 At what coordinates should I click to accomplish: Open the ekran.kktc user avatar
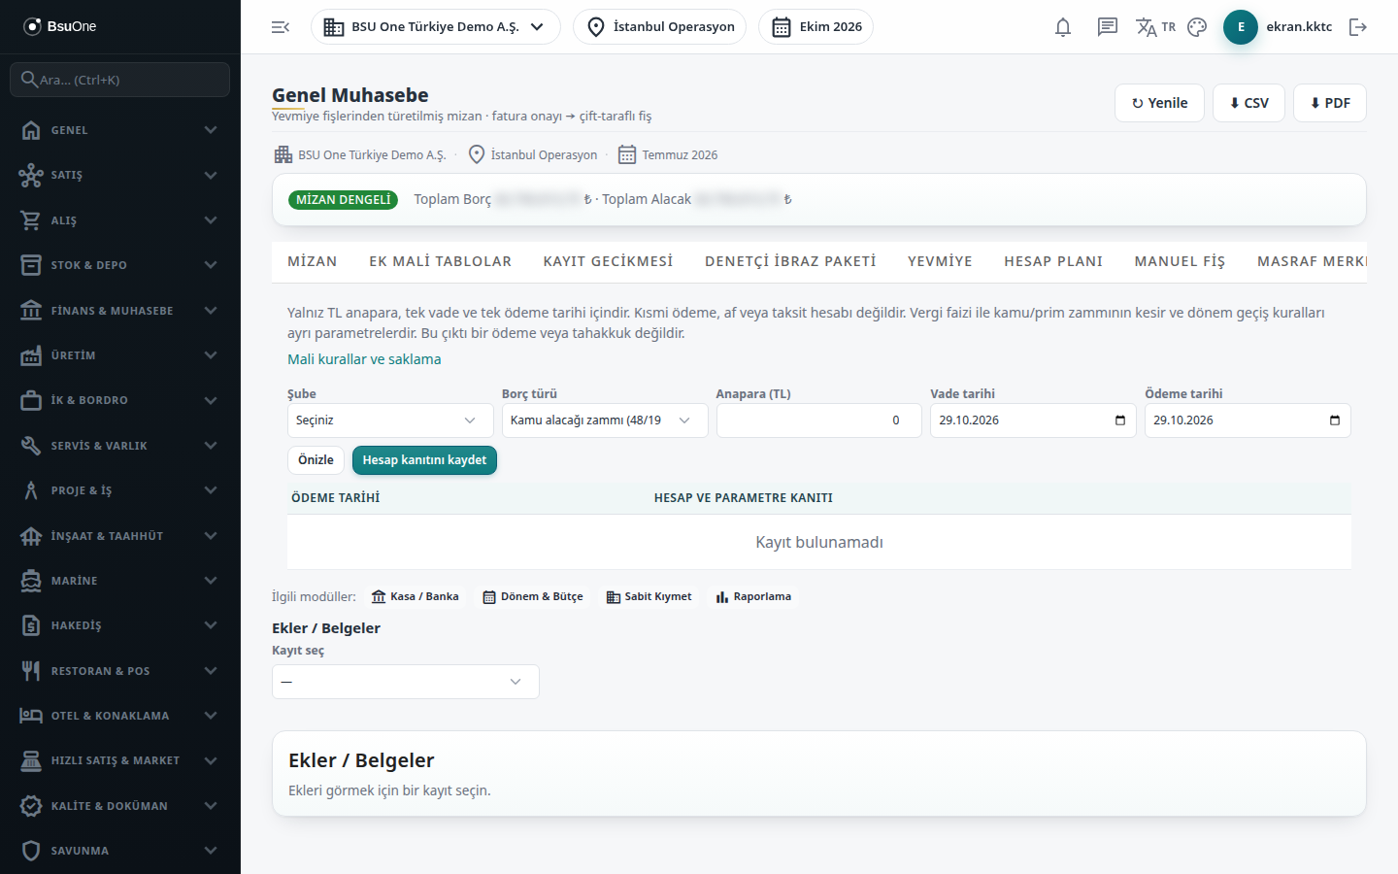(x=1241, y=27)
